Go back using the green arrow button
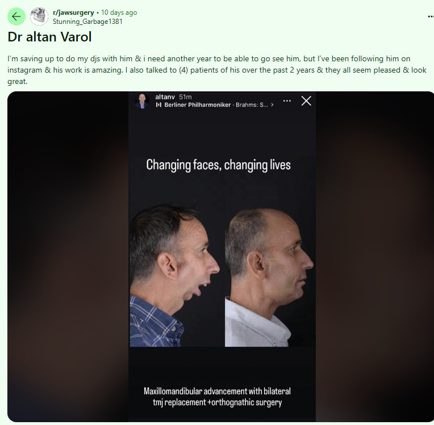Screen dimensions: 434x425 [x=16, y=16]
